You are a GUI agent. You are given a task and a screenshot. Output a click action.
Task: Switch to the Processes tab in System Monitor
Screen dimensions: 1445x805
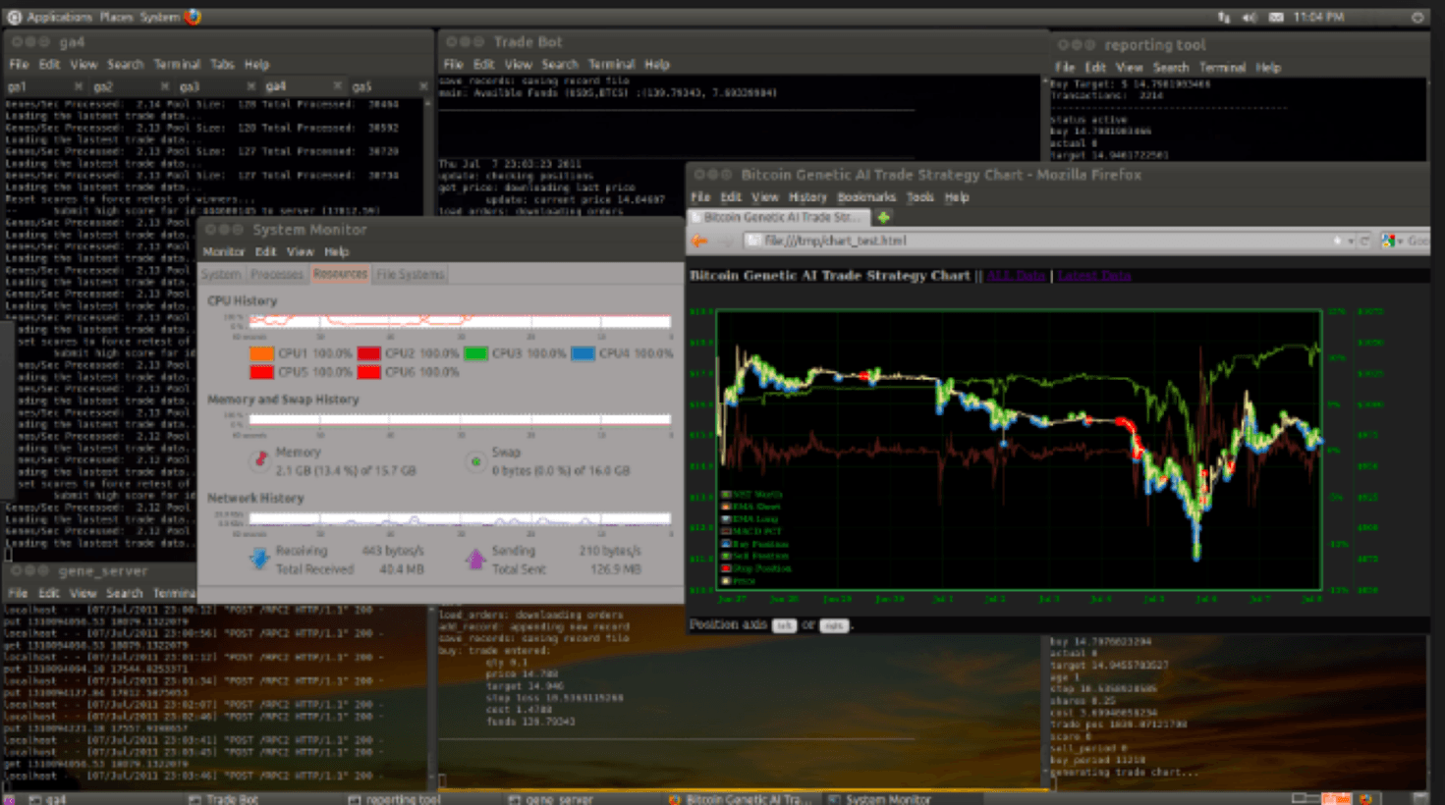[x=276, y=274]
